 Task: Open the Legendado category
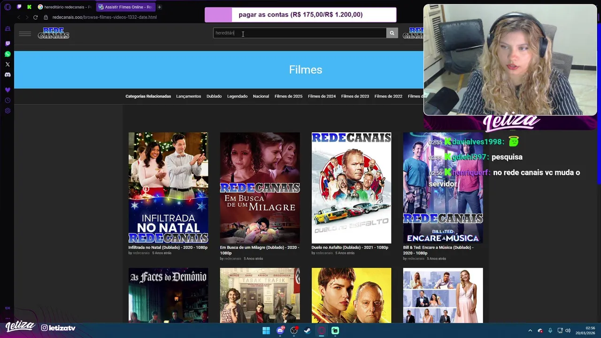point(237,96)
